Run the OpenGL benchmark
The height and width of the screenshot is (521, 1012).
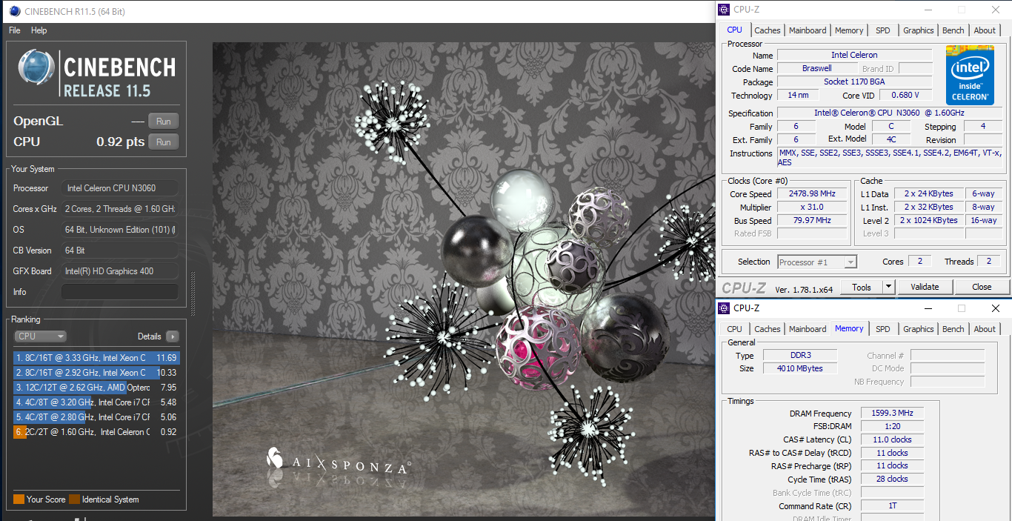click(x=164, y=122)
